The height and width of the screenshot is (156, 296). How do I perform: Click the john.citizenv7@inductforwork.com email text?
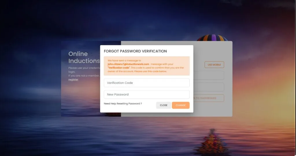[x=128, y=64]
